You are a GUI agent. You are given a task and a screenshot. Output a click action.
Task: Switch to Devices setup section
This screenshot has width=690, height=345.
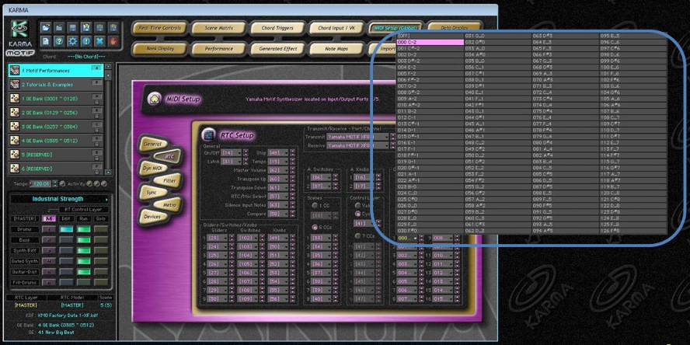152,217
